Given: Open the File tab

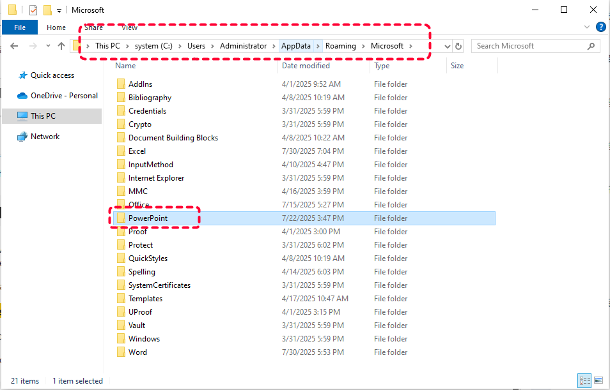Looking at the screenshot, I should click(x=20, y=27).
